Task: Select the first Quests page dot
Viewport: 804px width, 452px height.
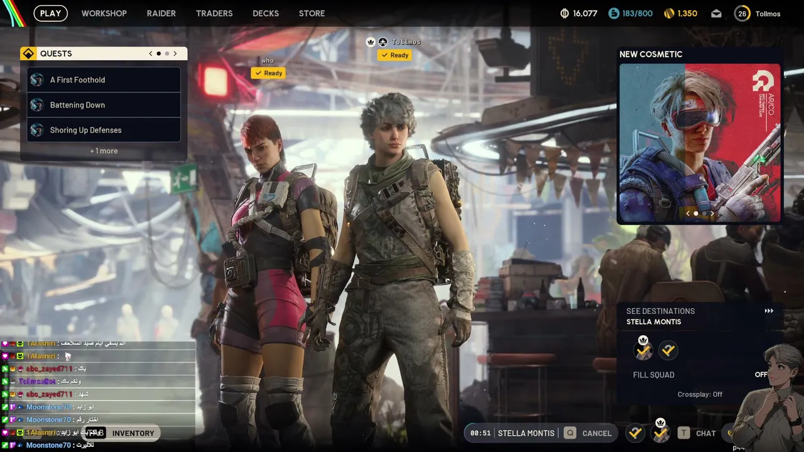Action: [158, 53]
